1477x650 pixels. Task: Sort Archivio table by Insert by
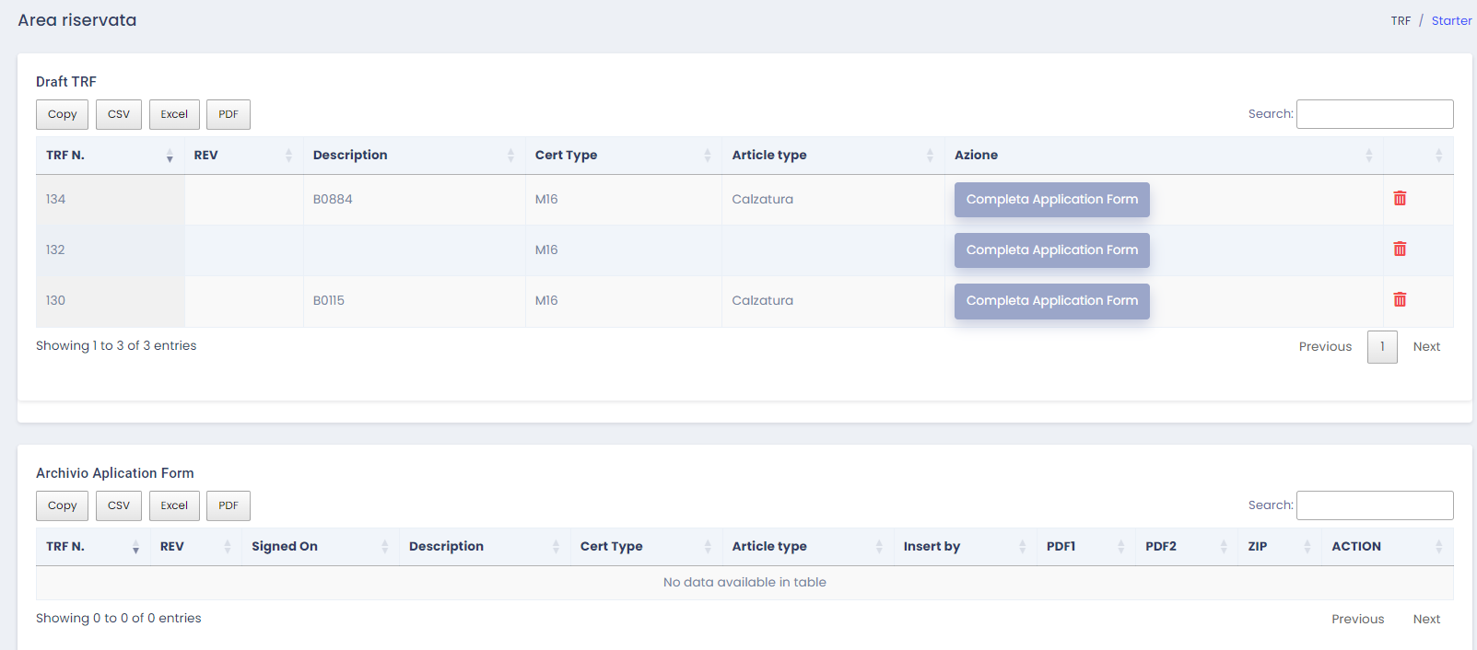pos(965,547)
